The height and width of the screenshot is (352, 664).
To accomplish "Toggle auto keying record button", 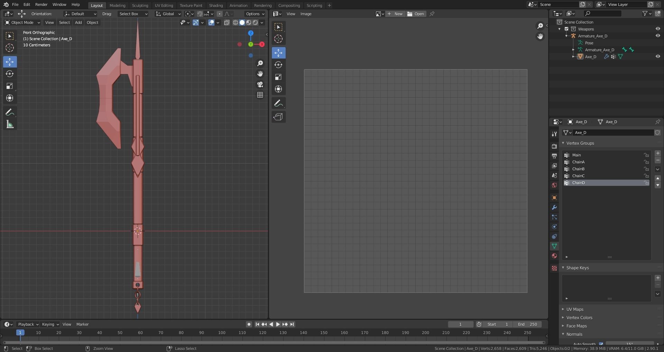I will [249, 324].
